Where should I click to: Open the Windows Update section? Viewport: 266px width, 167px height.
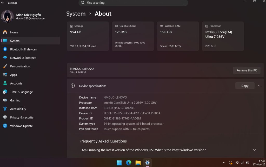[21, 126]
